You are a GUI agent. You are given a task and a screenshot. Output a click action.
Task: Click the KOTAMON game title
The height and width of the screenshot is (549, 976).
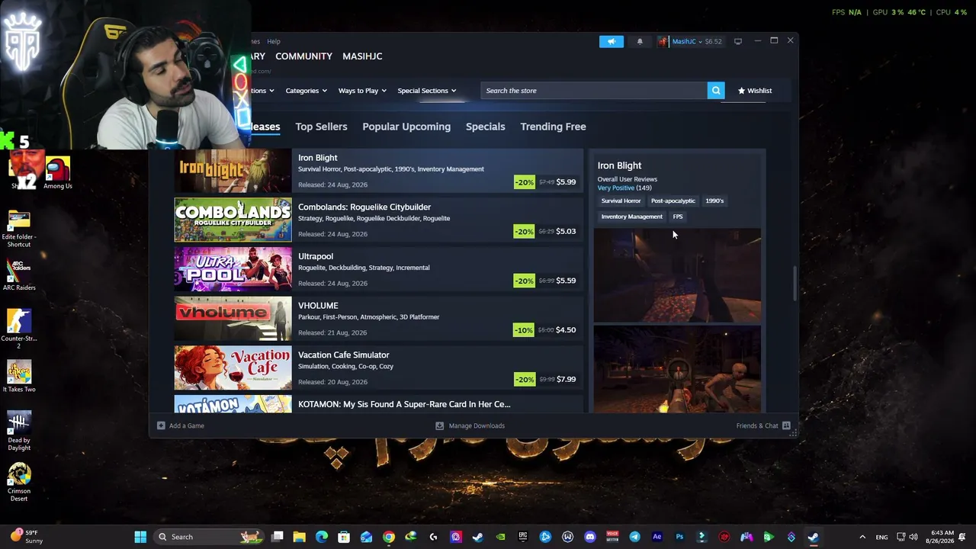point(404,404)
